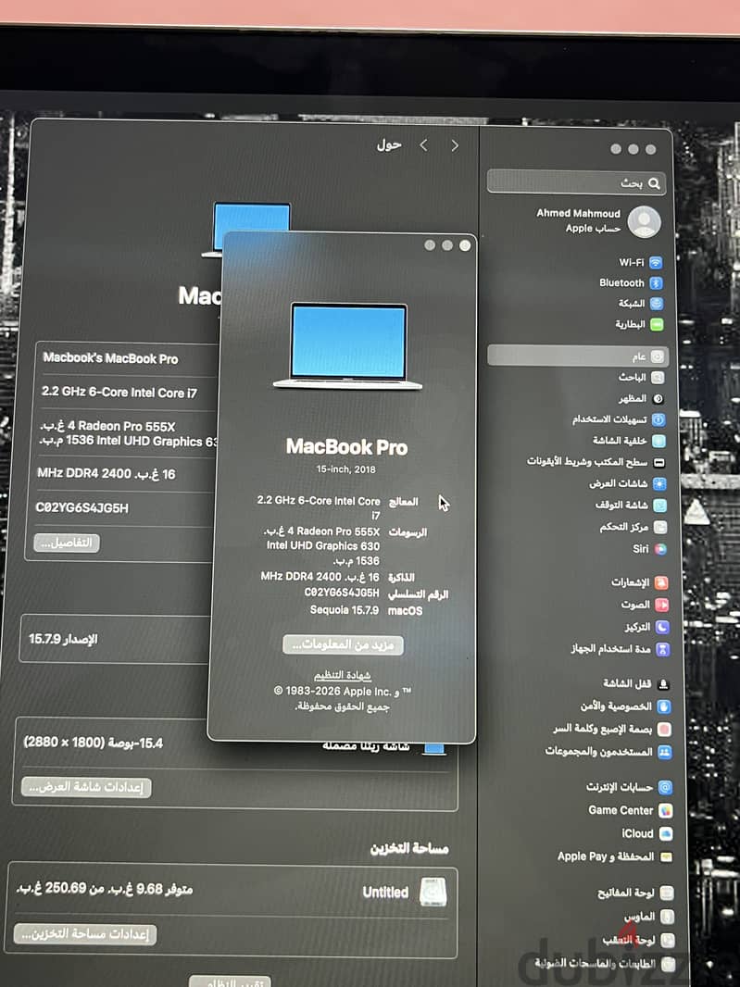Open المحفظة و Apple Pay icon

(x=666, y=856)
